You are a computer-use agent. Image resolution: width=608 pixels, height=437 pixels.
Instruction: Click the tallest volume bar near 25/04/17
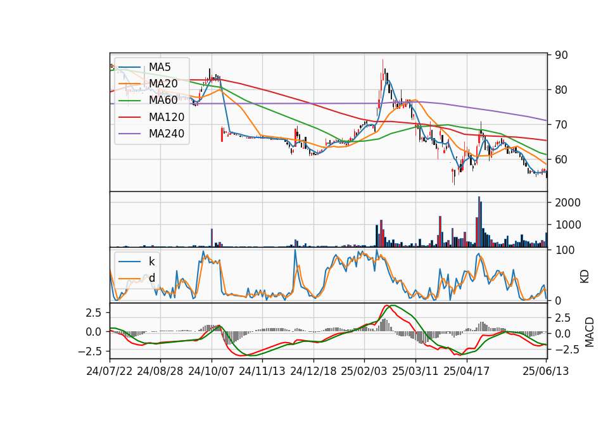click(479, 222)
